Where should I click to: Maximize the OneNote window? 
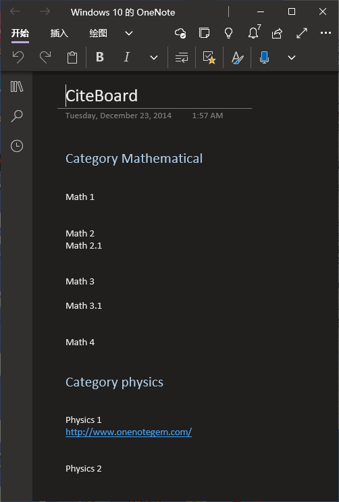(292, 12)
